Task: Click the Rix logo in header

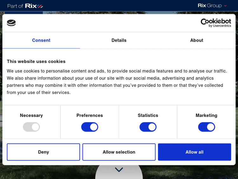Action: coord(34,6)
